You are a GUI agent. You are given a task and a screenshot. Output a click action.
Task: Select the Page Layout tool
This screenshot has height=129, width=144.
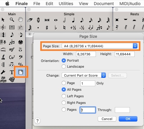click(x=21, y=72)
